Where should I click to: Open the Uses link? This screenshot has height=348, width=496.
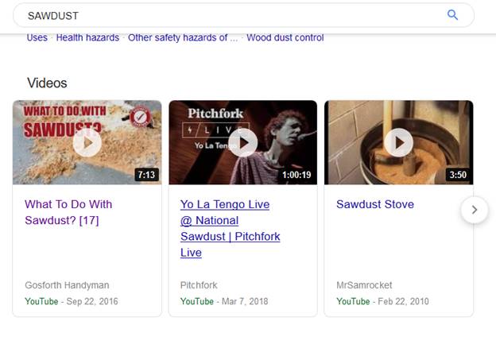37,37
